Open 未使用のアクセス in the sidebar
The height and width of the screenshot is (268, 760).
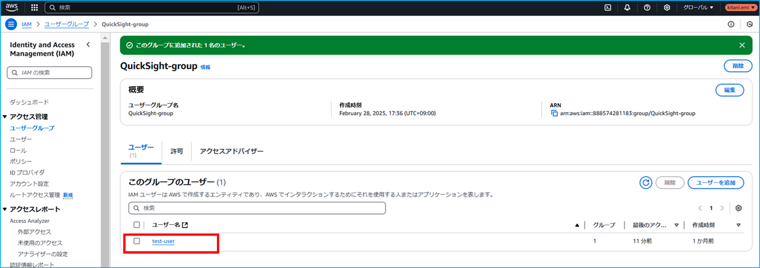pos(40,243)
